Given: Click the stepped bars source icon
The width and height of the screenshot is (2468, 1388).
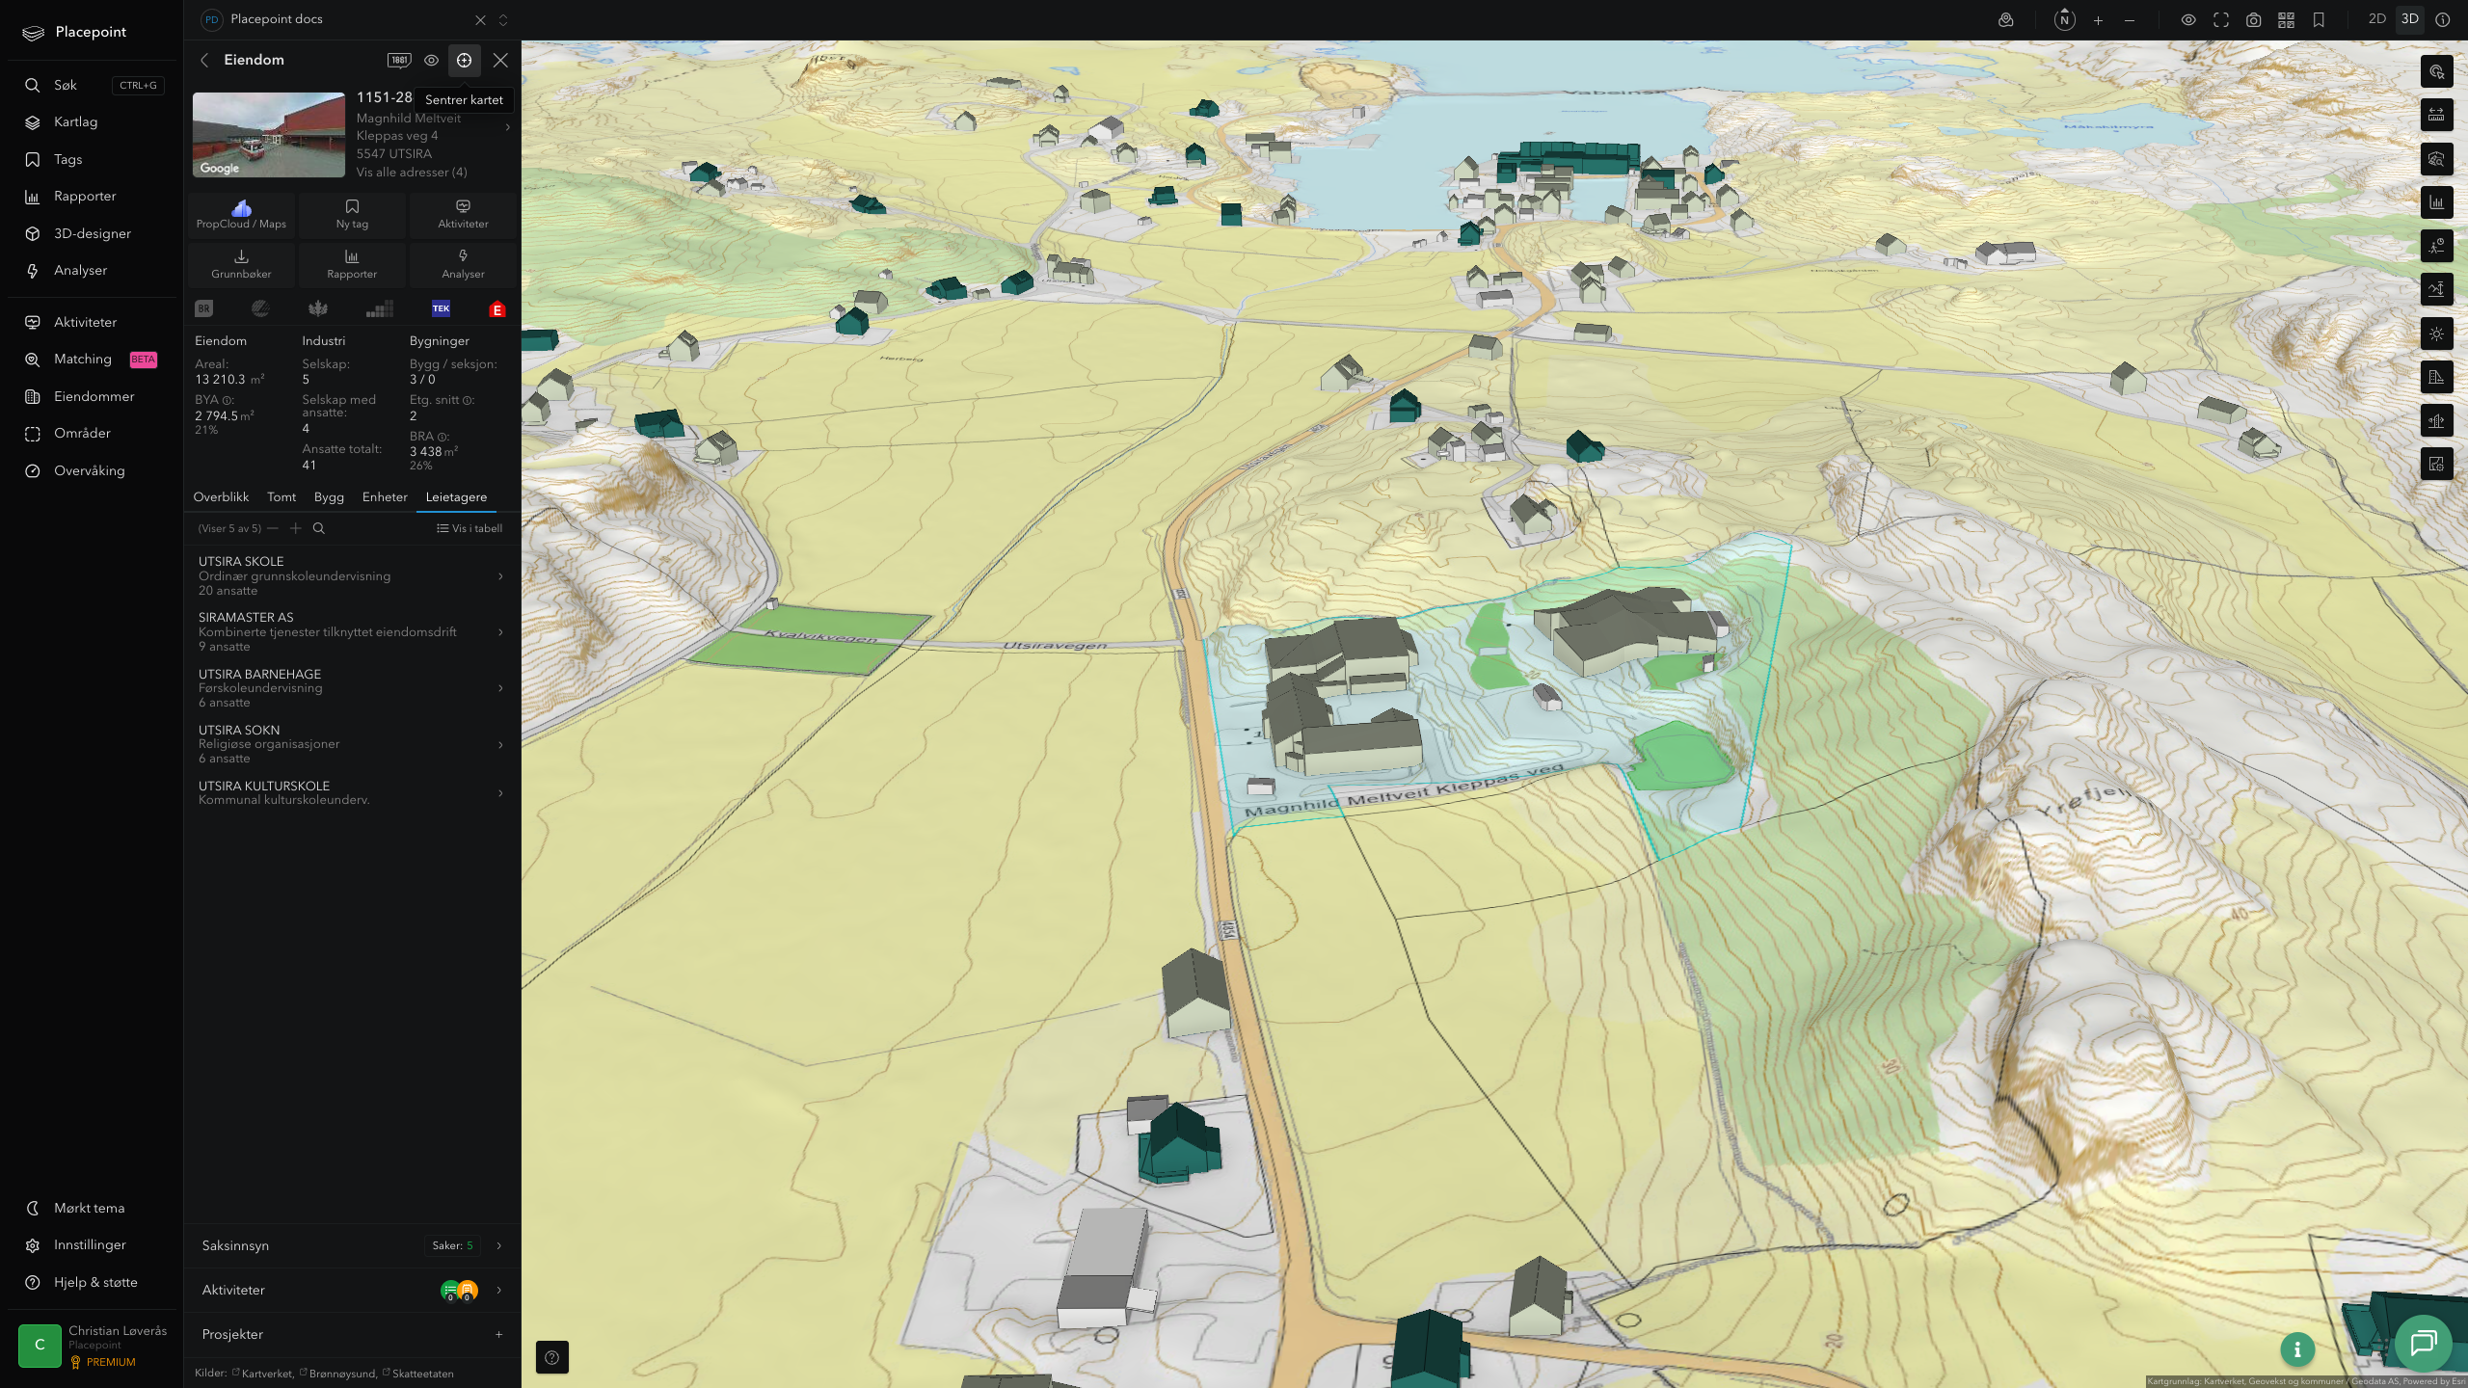Looking at the screenshot, I should point(380,308).
